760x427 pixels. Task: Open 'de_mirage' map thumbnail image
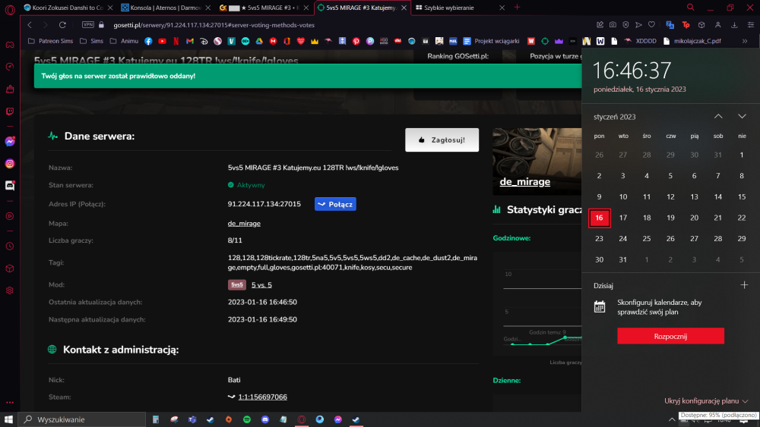(x=537, y=162)
